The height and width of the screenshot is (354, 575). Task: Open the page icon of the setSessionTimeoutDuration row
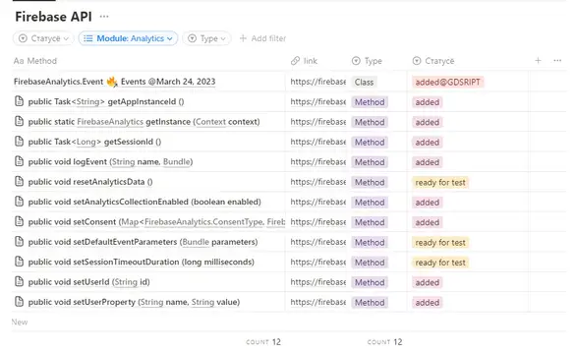[x=19, y=262]
